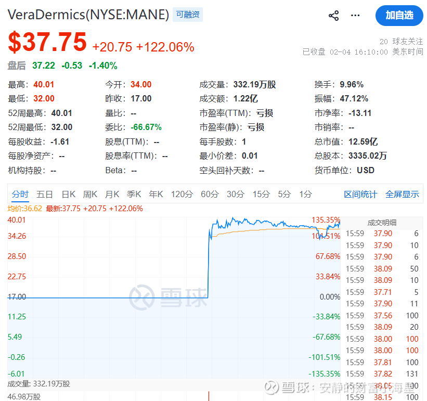This screenshot has width=427, height=401.
Task: Click the 全屏显示 fullscreen link
Action: pos(402,194)
